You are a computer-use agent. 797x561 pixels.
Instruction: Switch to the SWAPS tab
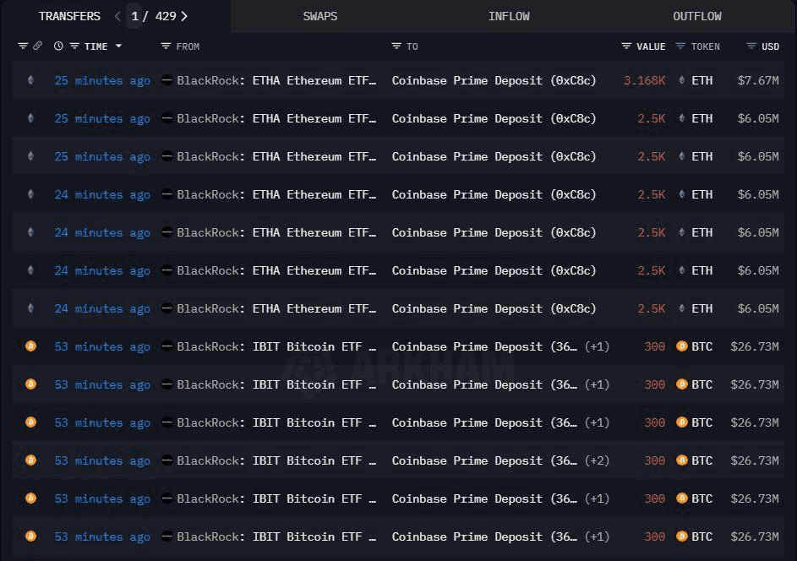pos(320,16)
